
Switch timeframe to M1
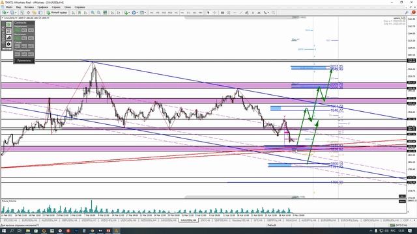point(152,12)
